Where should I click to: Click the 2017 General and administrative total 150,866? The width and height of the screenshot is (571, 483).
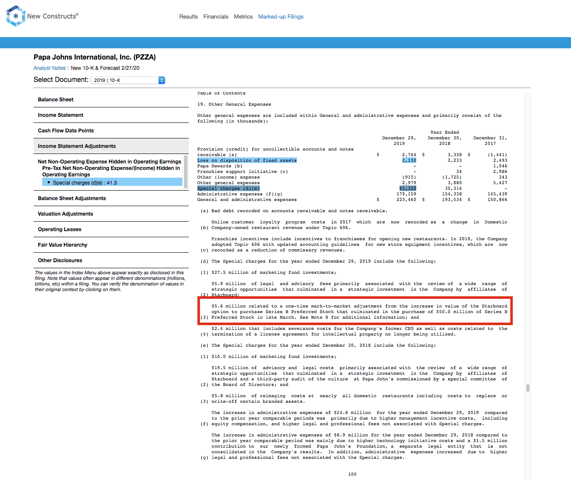(x=497, y=200)
